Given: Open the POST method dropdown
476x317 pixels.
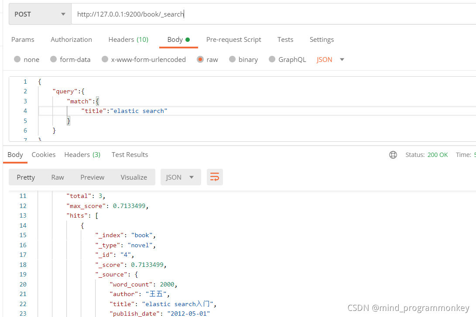Looking at the screenshot, I should [x=40, y=14].
